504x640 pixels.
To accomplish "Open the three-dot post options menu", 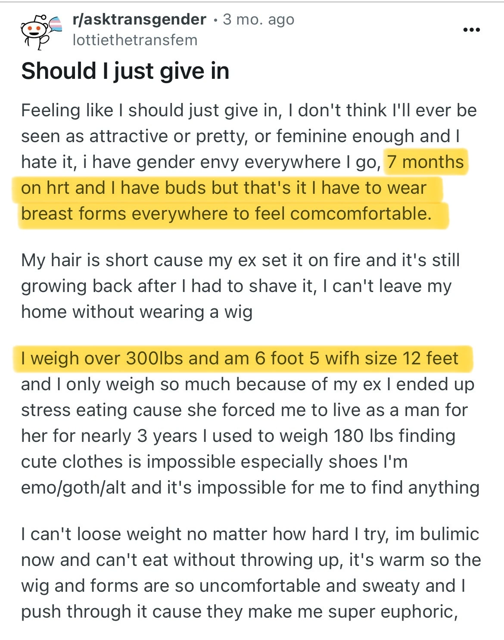I will pos(471,30).
